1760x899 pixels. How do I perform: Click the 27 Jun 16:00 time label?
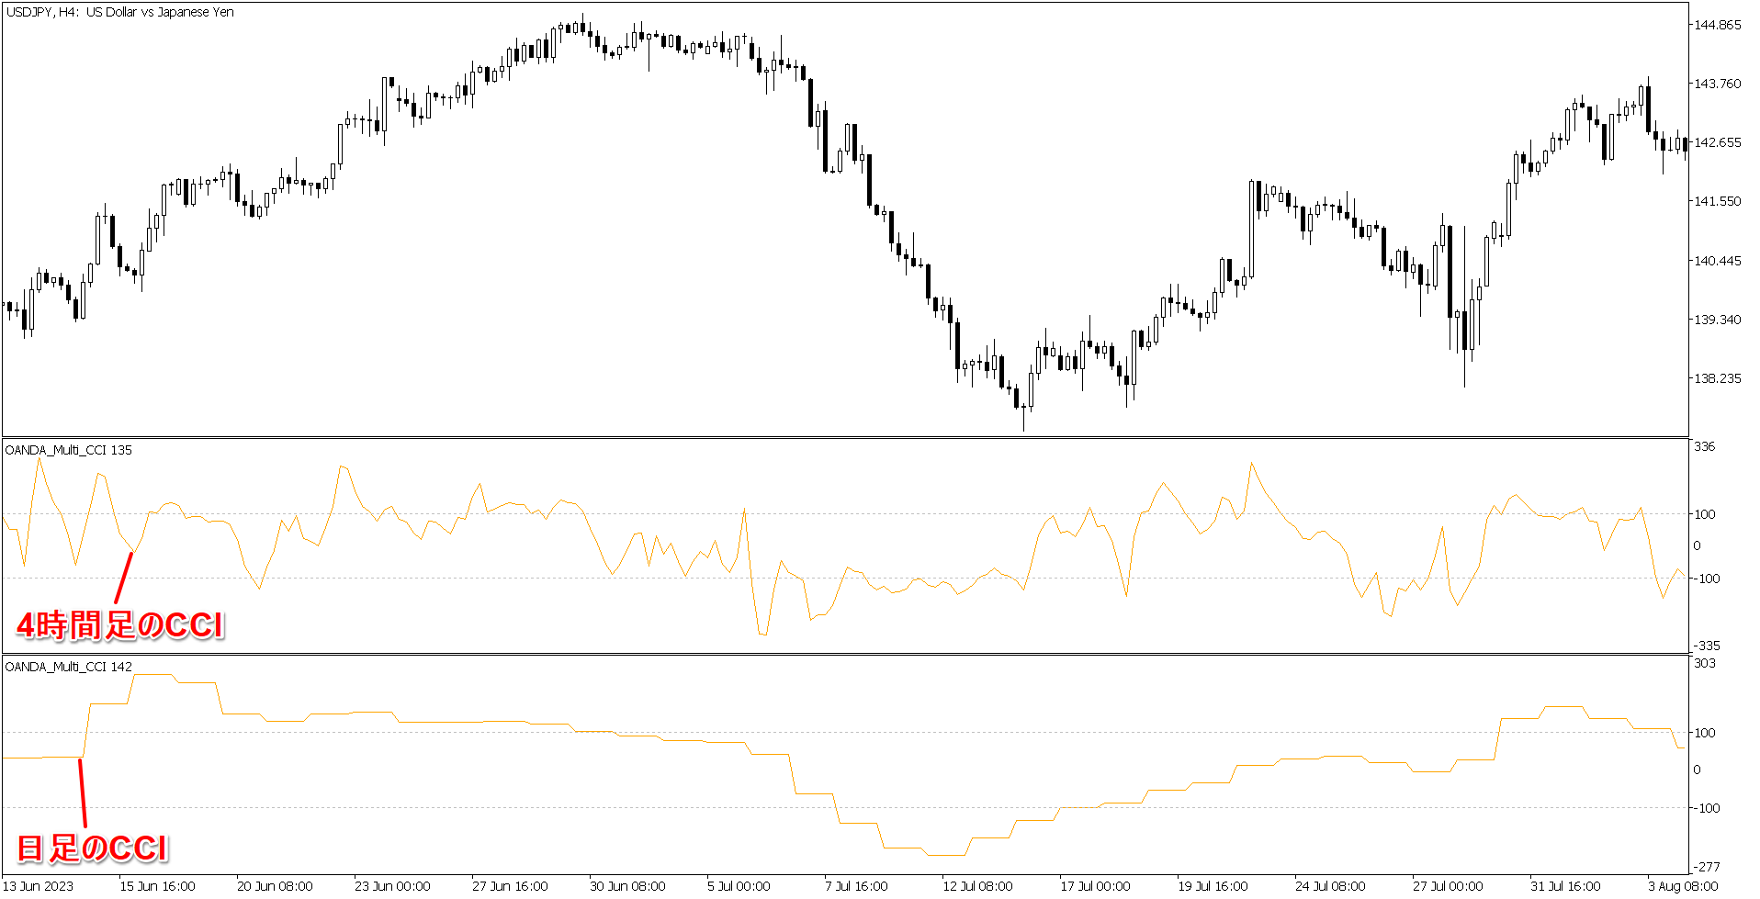510,886
